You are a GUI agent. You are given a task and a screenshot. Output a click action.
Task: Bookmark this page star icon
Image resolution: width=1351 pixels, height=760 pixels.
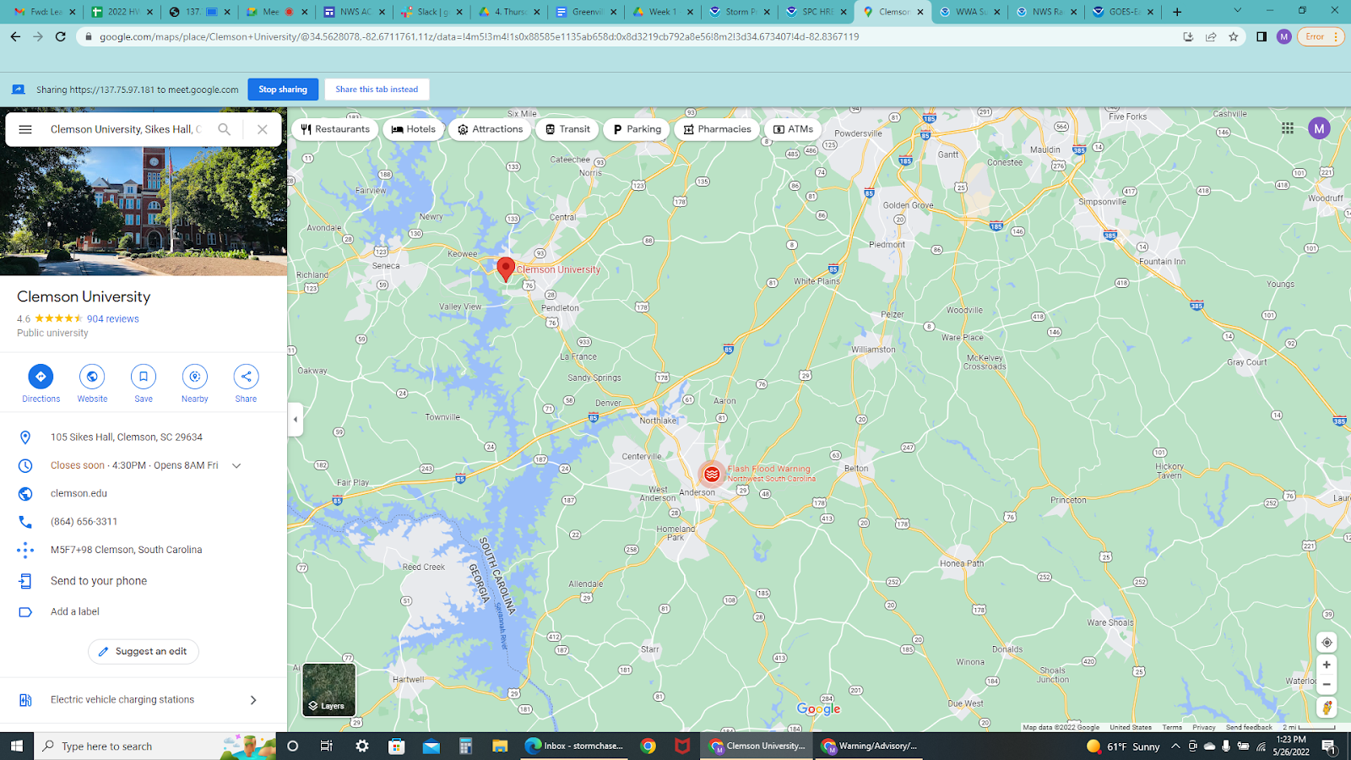[x=1234, y=37]
